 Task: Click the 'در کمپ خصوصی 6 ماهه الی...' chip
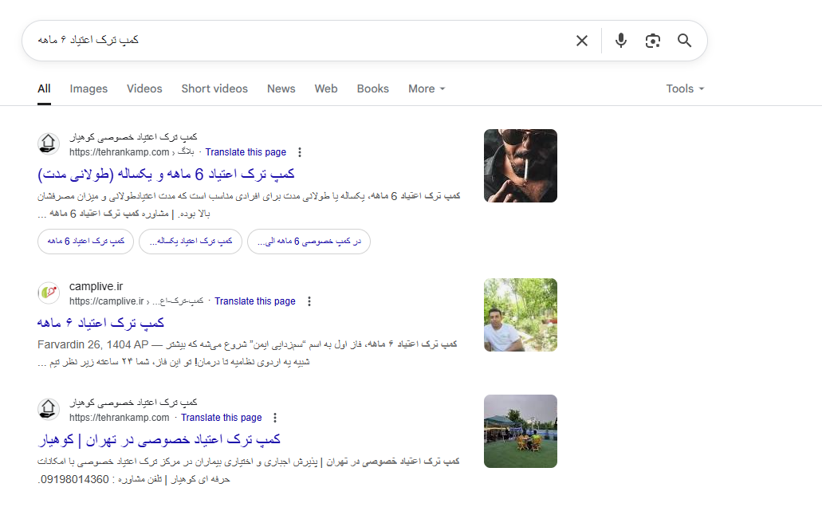pos(309,242)
